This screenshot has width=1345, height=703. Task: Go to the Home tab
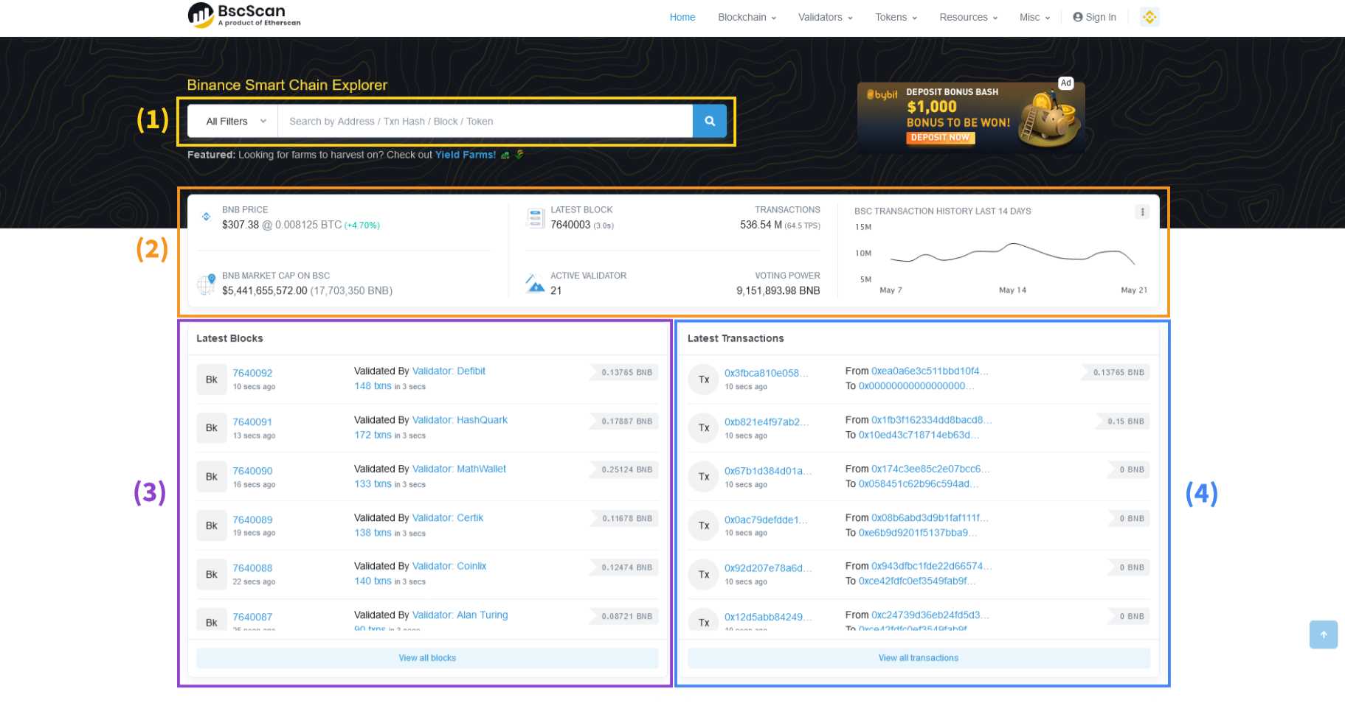[682, 17]
